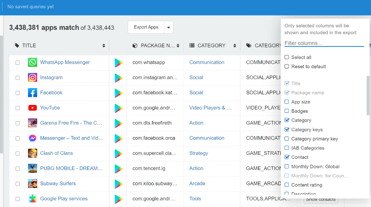The image size is (371, 207).
Task: Open the Subway Surfers title link
Action: click(x=58, y=183)
